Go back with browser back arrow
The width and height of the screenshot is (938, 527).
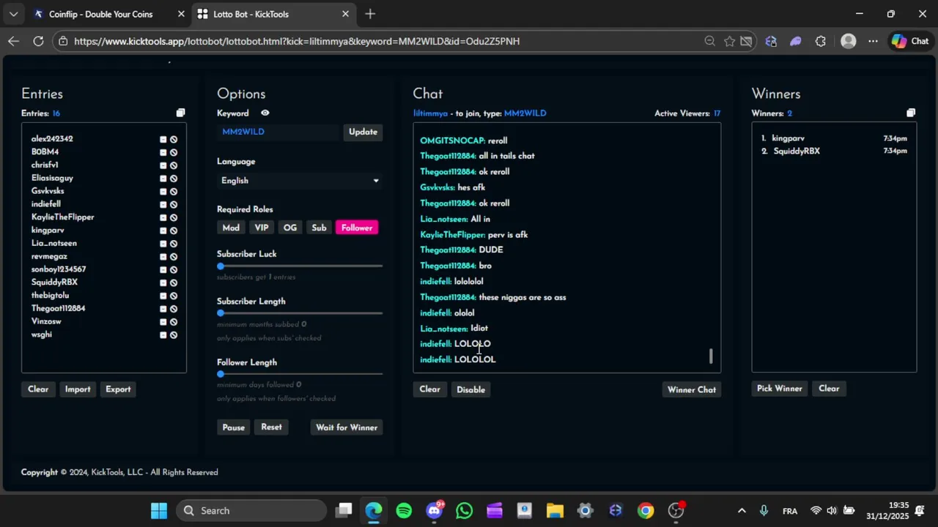13,41
